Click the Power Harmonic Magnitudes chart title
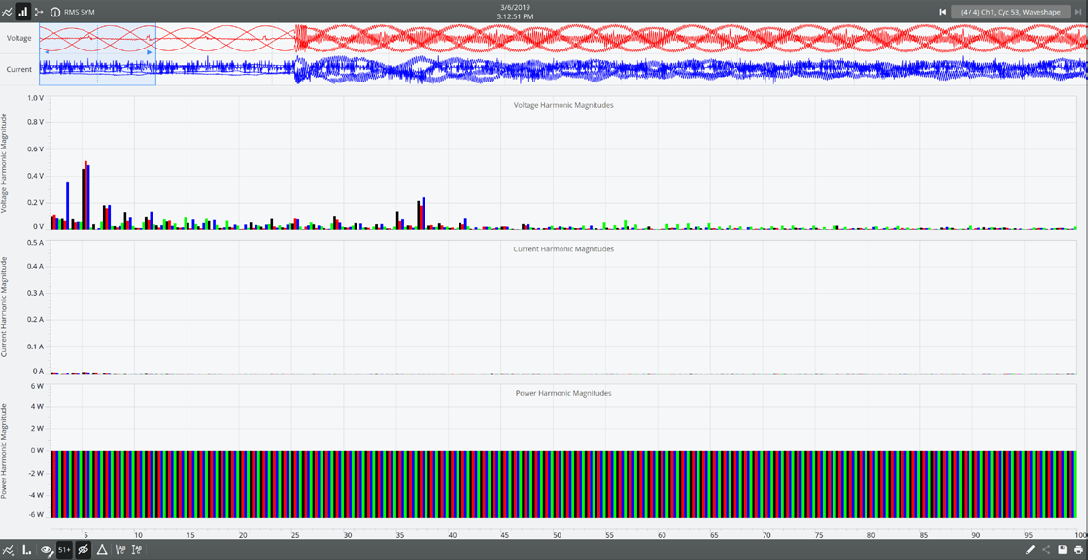The height and width of the screenshot is (560, 1088). point(563,393)
